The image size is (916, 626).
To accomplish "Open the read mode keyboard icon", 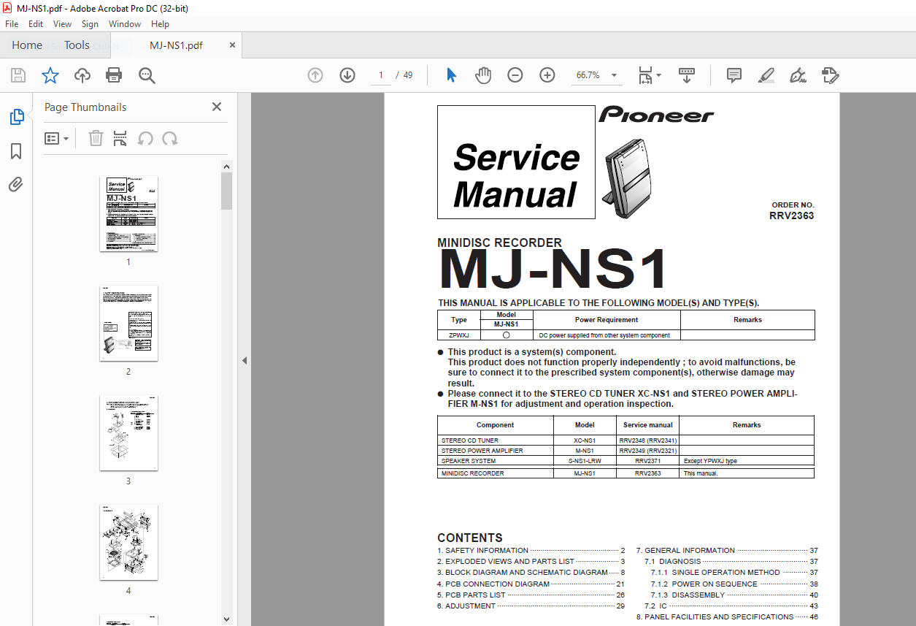I will 687,75.
